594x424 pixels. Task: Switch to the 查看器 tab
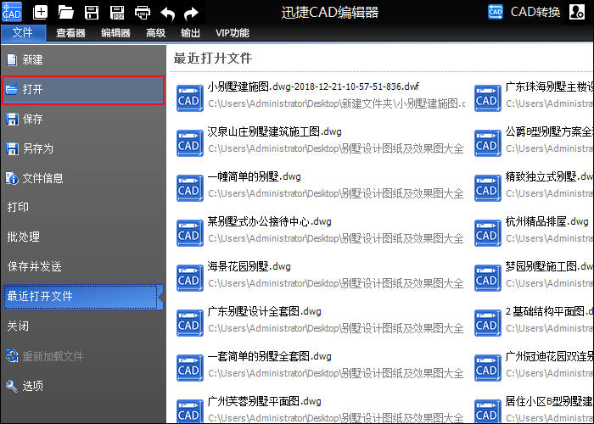coord(70,33)
